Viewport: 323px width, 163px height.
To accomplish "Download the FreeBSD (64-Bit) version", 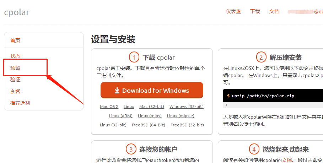I will coord(149,125).
